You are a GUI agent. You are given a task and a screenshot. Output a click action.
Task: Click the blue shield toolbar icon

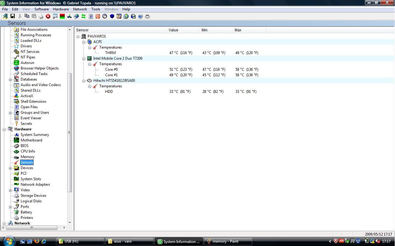pos(112,16)
